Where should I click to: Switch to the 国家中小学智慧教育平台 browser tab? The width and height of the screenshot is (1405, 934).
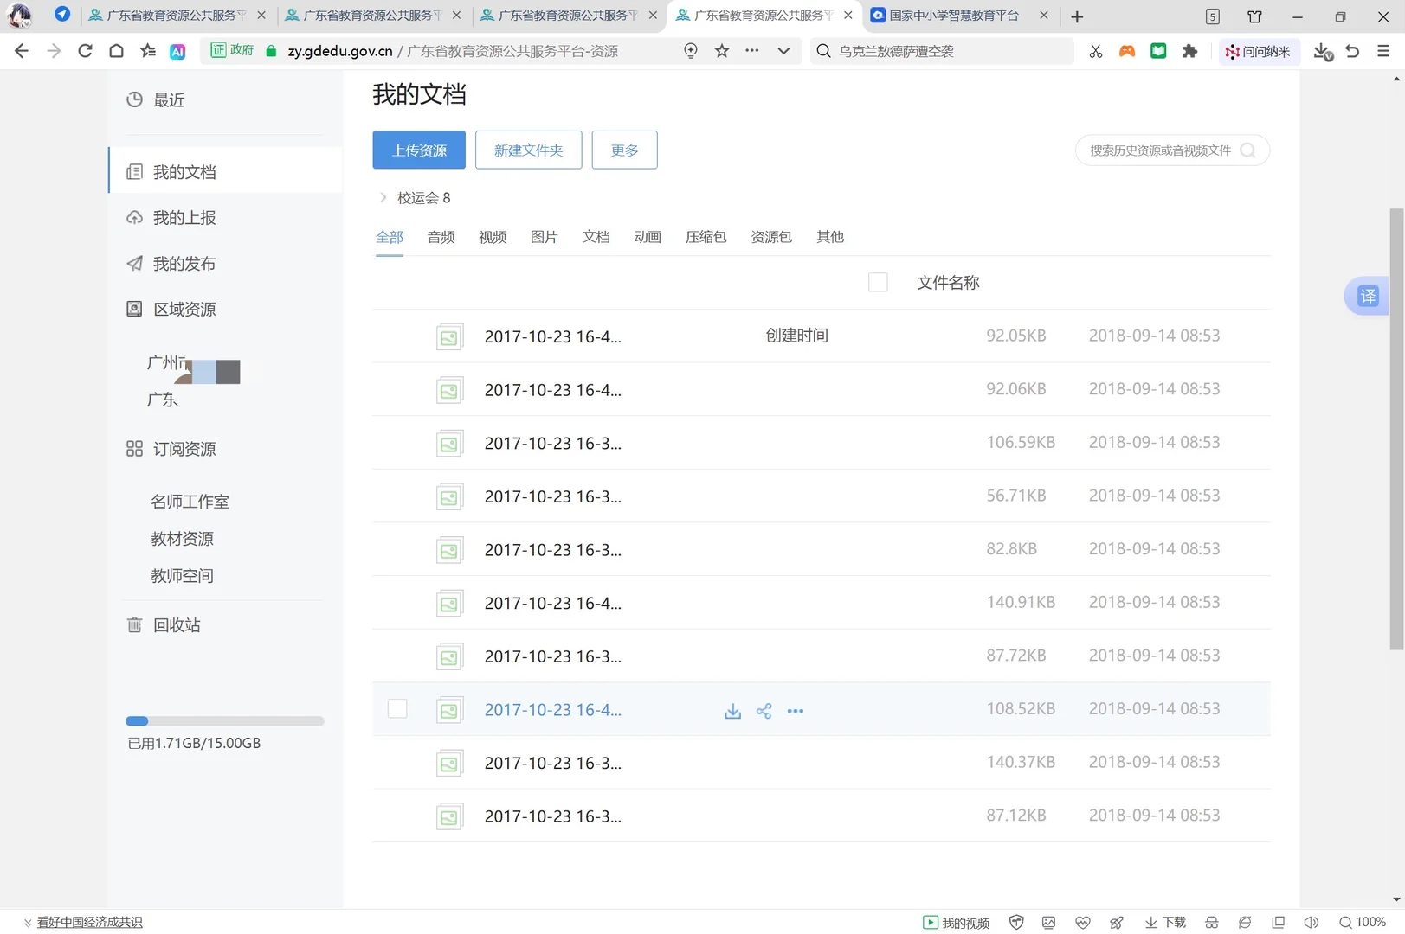coord(952,15)
